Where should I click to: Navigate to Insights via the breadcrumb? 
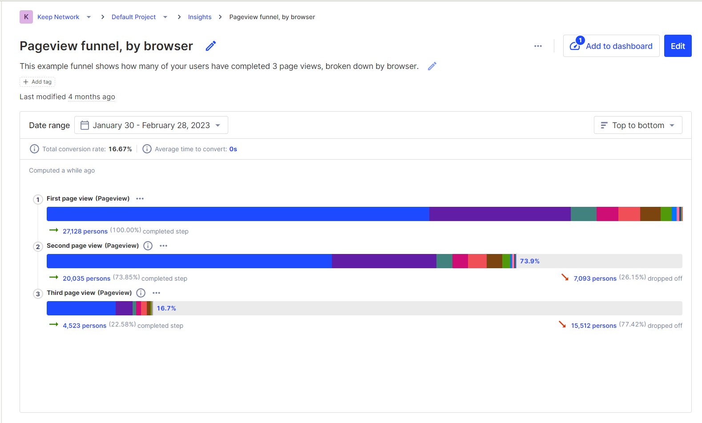click(x=200, y=16)
